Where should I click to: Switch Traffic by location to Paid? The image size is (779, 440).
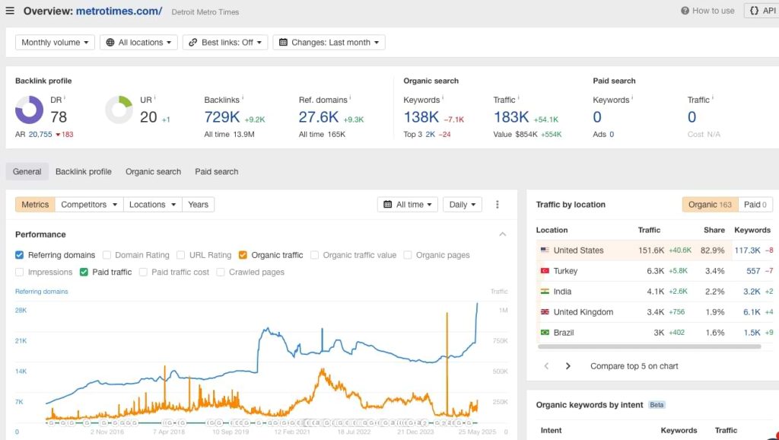(x=755, y=204)
